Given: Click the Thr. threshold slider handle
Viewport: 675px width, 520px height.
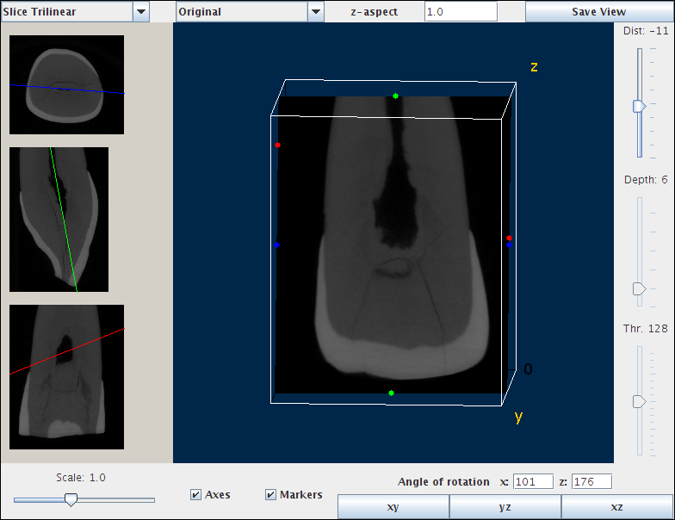Looking at the screenshot, I should point(639,401).
